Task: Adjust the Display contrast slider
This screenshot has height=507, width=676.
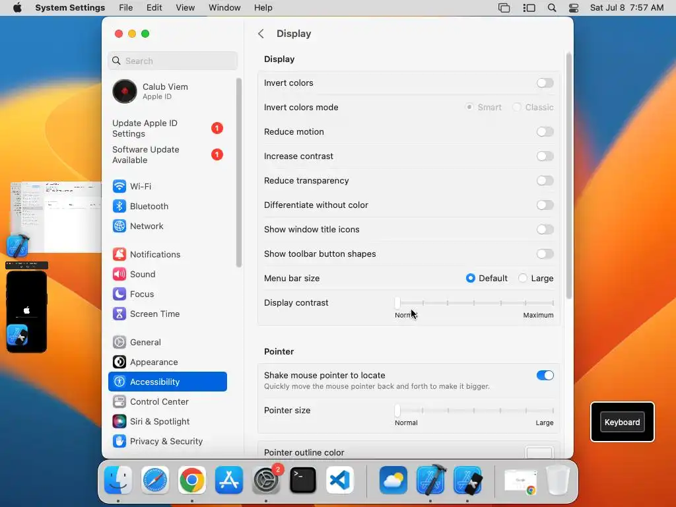Action: point(475,303)
